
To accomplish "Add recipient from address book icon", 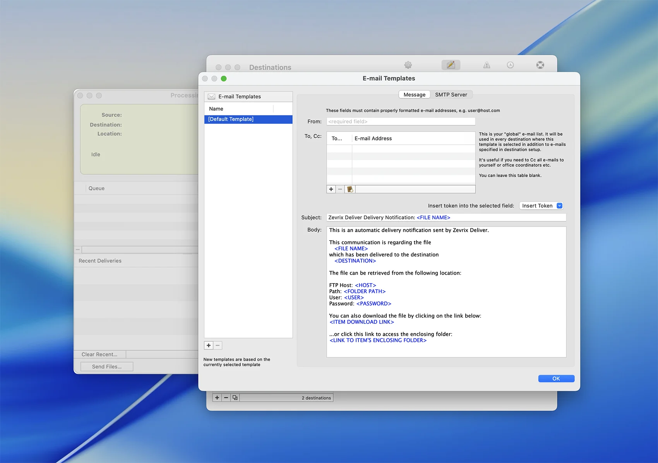I will [350, 189].
